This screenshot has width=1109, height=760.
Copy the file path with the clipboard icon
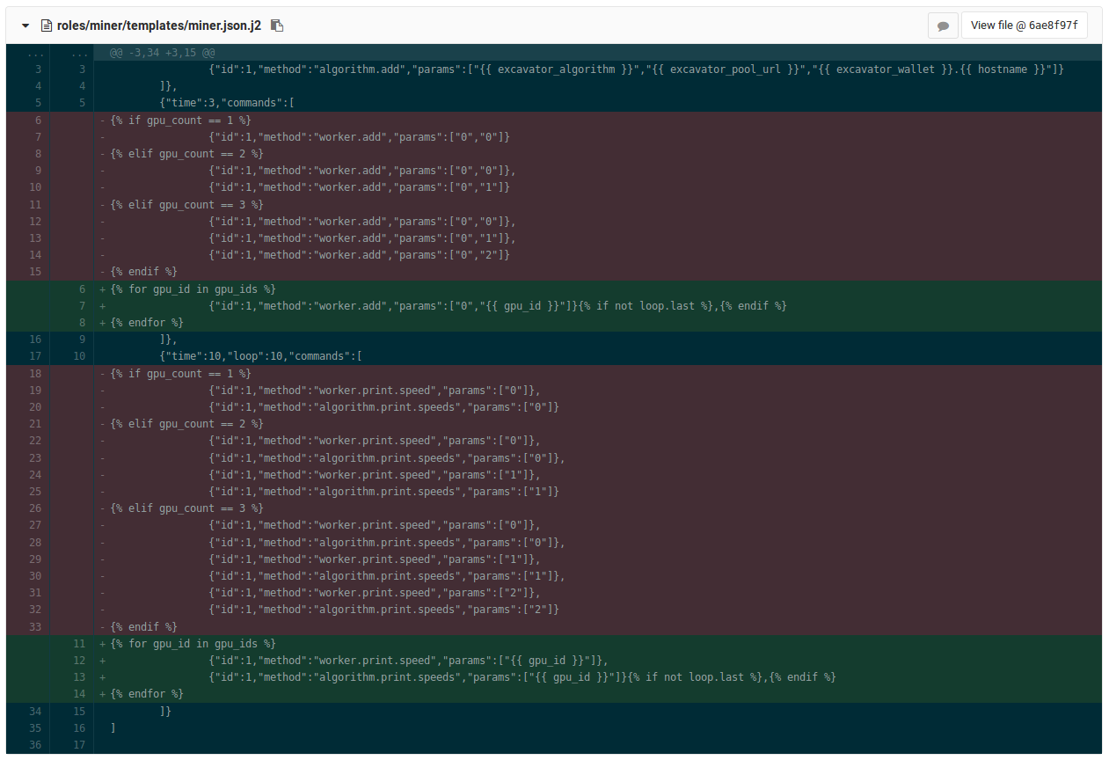(277, 26)
